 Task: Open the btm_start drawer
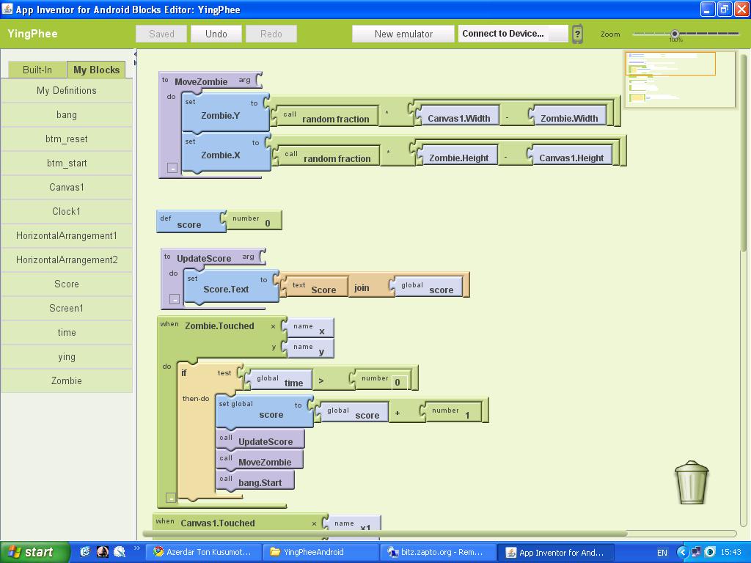tap(67, 163)
